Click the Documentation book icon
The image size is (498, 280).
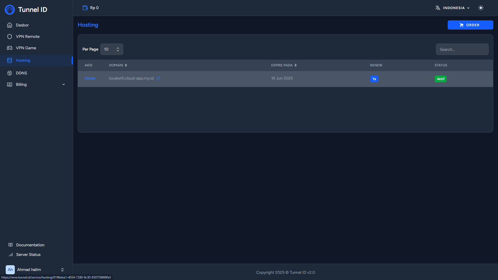[10, 245]
